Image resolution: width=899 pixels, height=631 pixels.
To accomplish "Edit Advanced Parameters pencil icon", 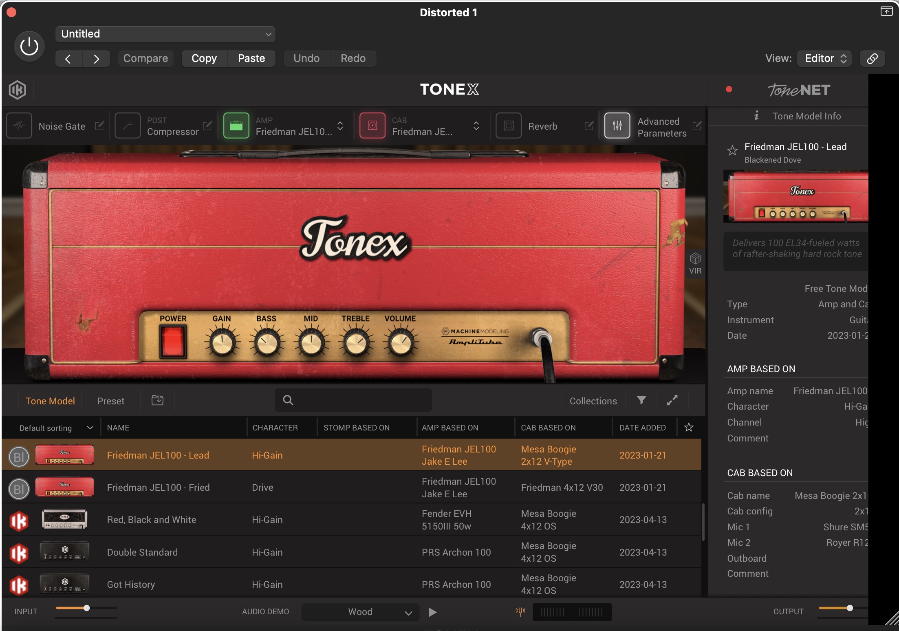I will point(697,126).
